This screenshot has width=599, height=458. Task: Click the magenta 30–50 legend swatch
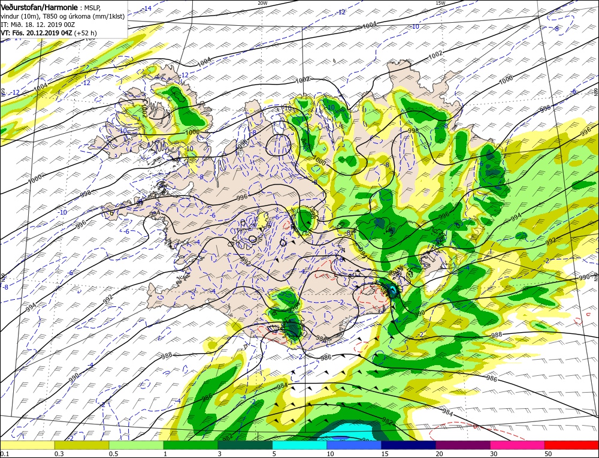[x=518, y=445]
